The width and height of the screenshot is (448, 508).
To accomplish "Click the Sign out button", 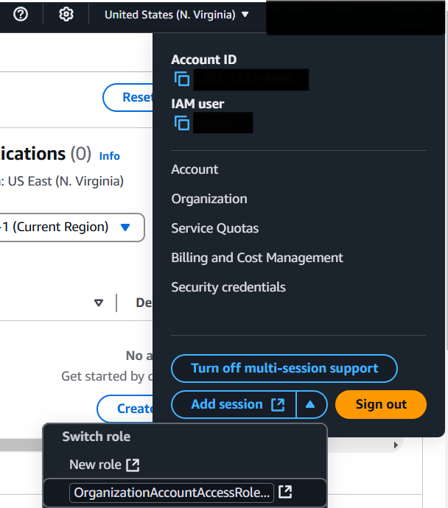I will 381,404.
